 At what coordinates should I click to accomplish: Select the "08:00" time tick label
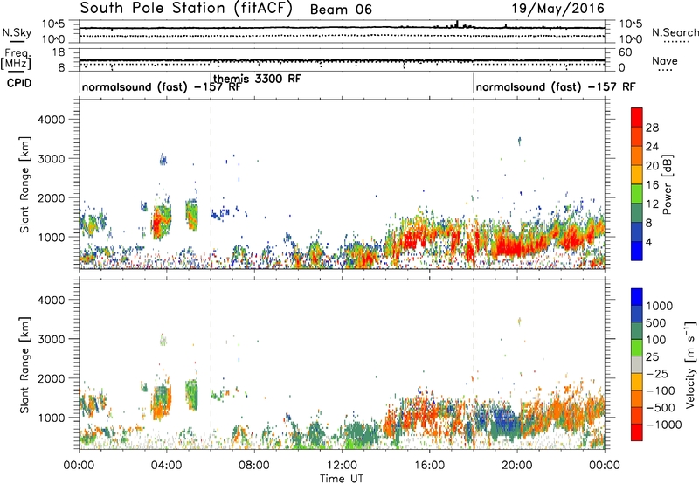[254, 466]
